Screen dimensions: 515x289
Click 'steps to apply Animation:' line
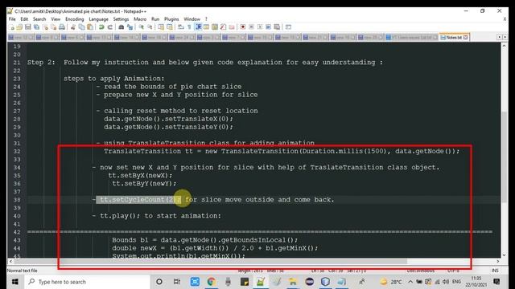point(114,79)
